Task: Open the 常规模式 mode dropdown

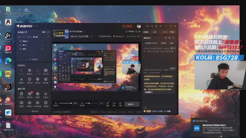Action: tap(22, 32)
